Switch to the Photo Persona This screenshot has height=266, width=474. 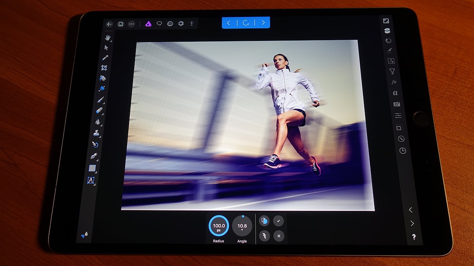tap(149, 24)
